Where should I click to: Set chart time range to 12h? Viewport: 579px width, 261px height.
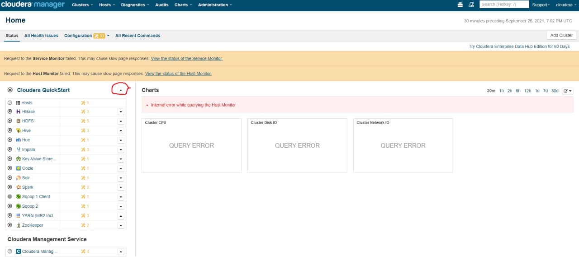(x=527, y=91)
